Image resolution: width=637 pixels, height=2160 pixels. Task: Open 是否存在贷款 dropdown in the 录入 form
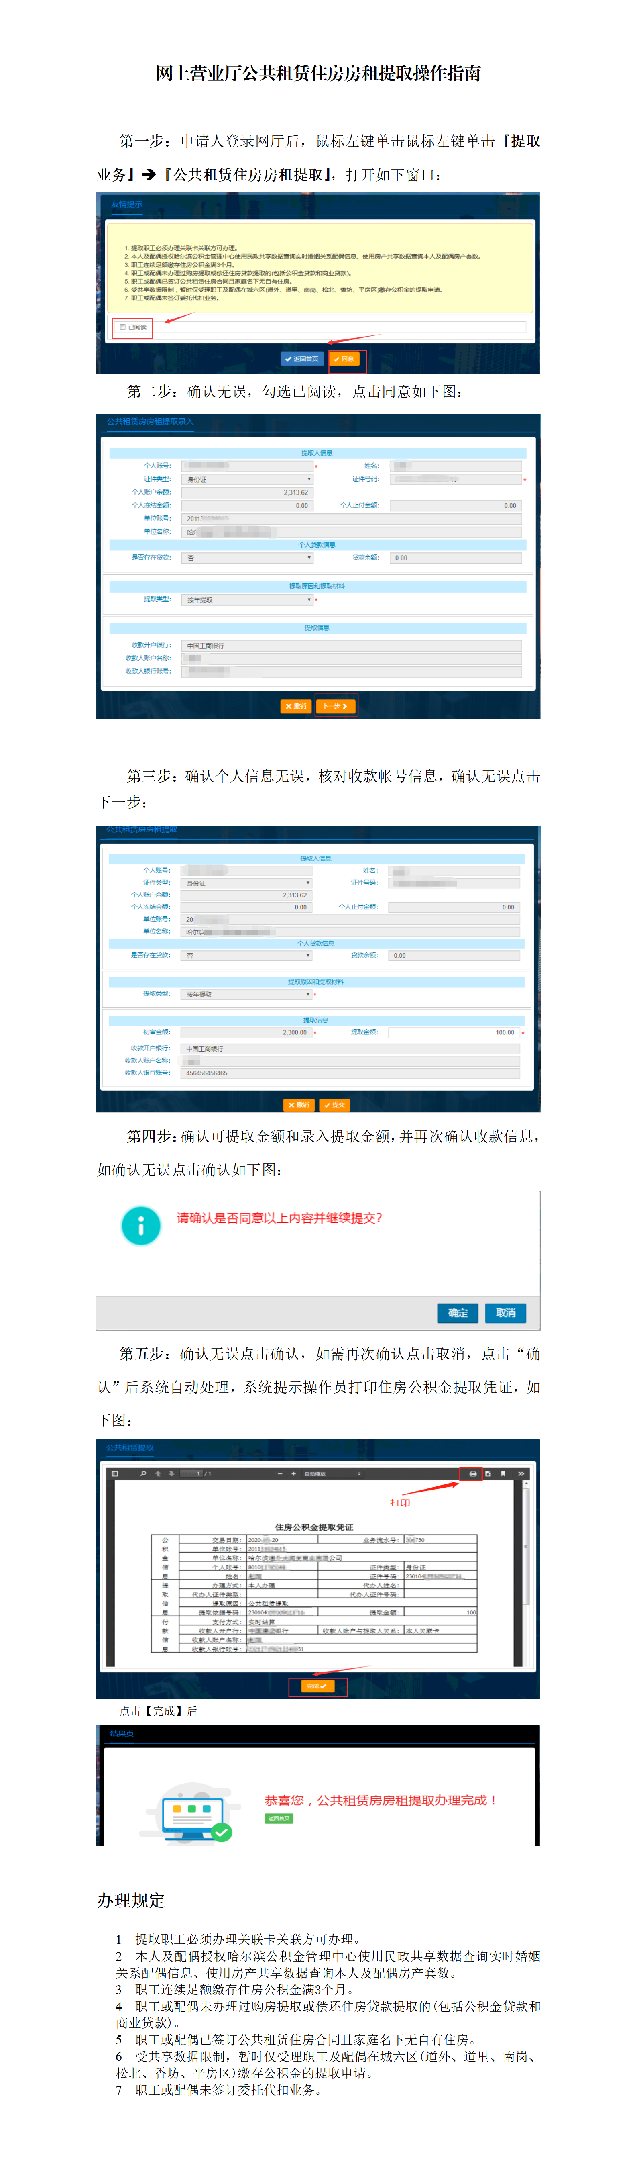[247, 558]
